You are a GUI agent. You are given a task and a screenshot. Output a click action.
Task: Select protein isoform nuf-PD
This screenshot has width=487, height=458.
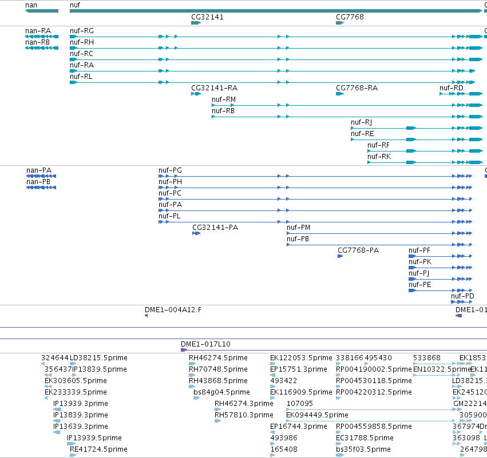tap(462, 296)
